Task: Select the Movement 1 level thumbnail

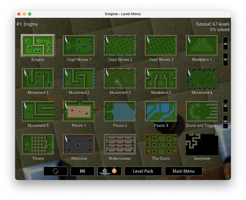Action: pos(38,79)
